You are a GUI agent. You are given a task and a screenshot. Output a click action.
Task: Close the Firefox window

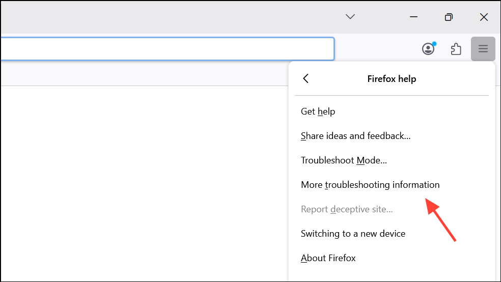[484, 17]
